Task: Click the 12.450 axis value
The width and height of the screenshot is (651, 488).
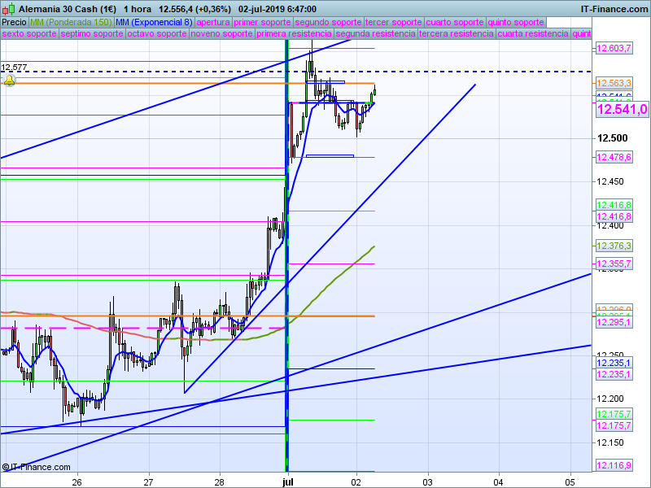Action: click(609, 181)
